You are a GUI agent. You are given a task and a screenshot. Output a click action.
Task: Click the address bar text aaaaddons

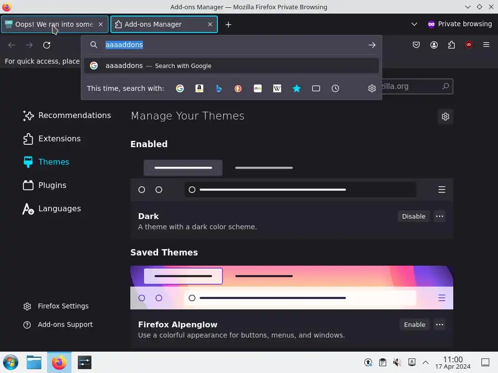[x=124, y=45]
